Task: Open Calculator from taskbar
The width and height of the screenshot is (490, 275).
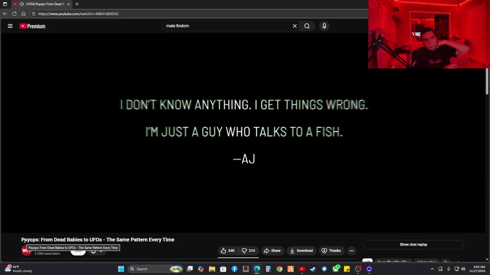Action: 268,269
